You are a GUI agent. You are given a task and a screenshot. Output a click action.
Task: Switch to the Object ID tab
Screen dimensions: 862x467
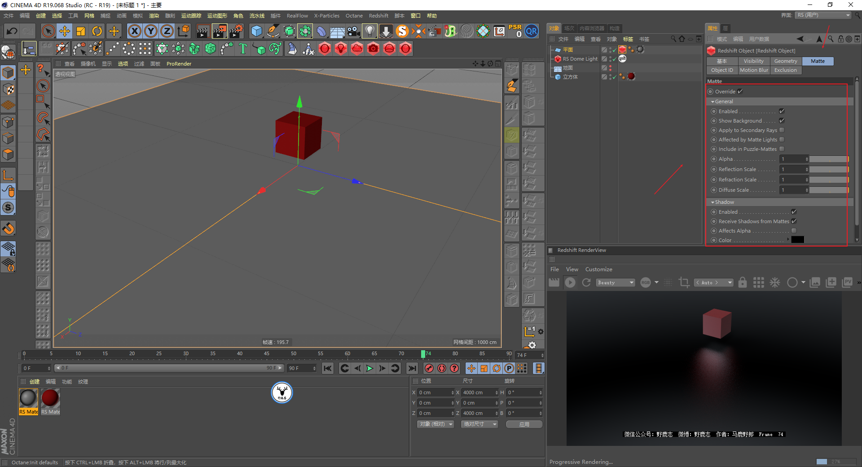pos(722,70)
